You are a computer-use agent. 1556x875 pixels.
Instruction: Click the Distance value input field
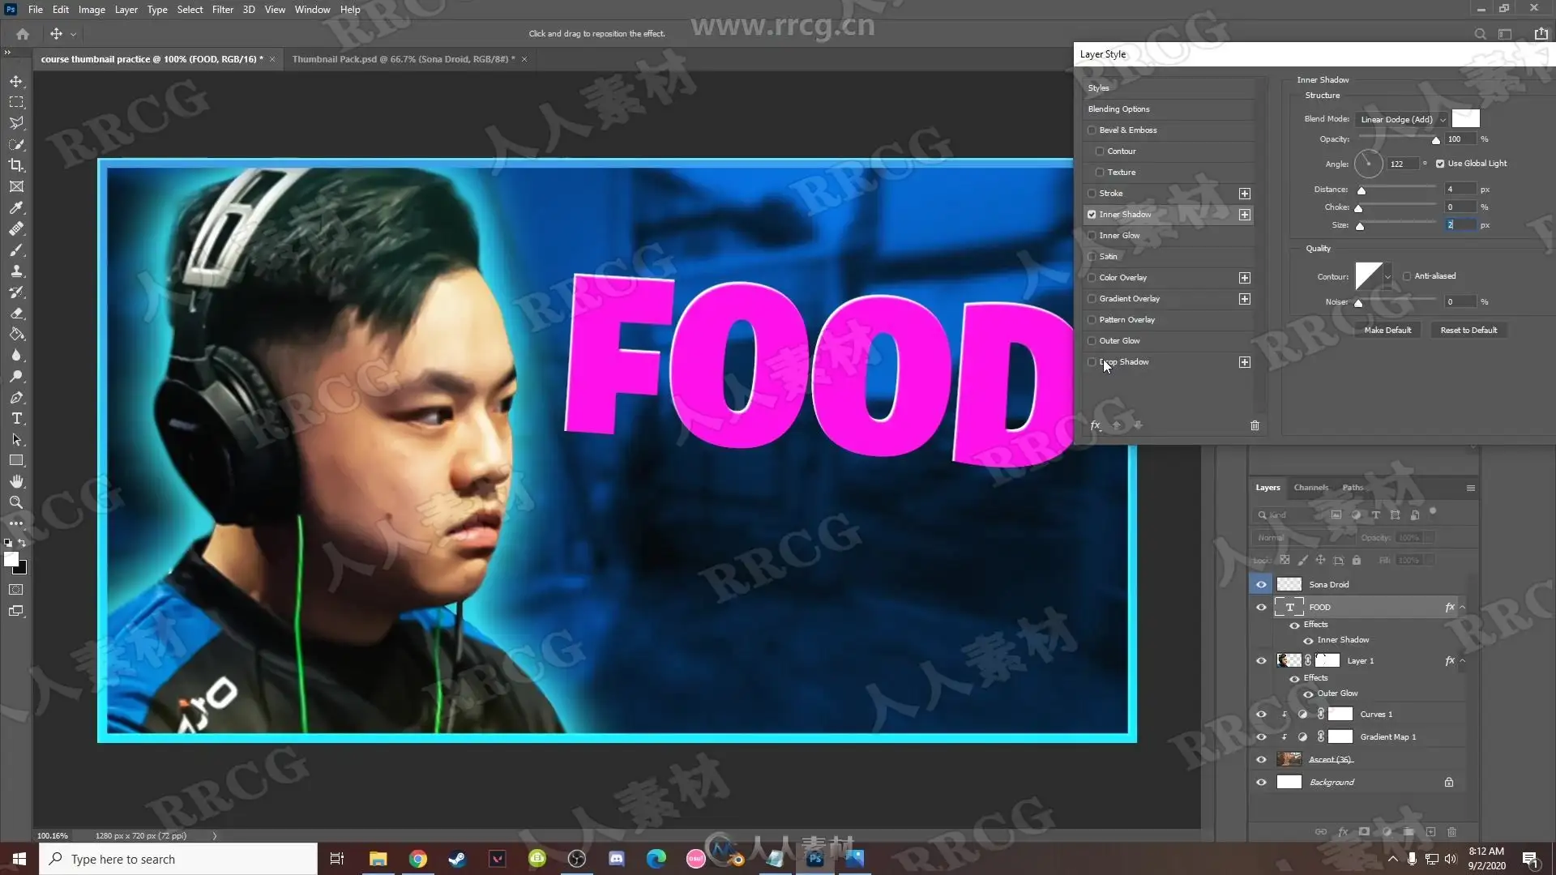1460,190
